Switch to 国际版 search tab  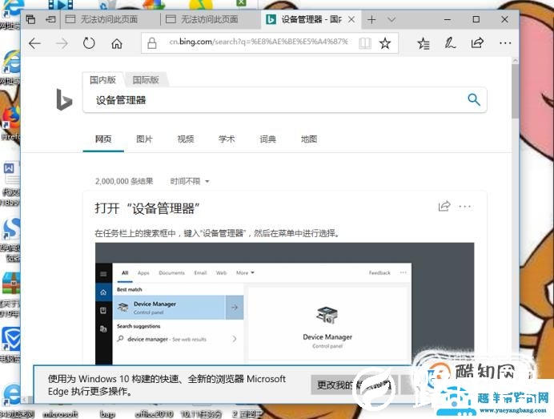146,80
